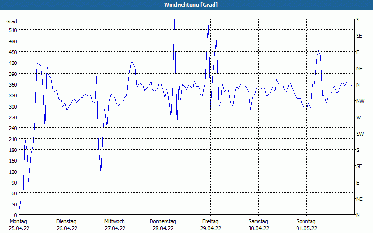Click the 'SE' compass label at 480 level
The width and height of the screenshot is (373, 233).
(x=359, y=36)
